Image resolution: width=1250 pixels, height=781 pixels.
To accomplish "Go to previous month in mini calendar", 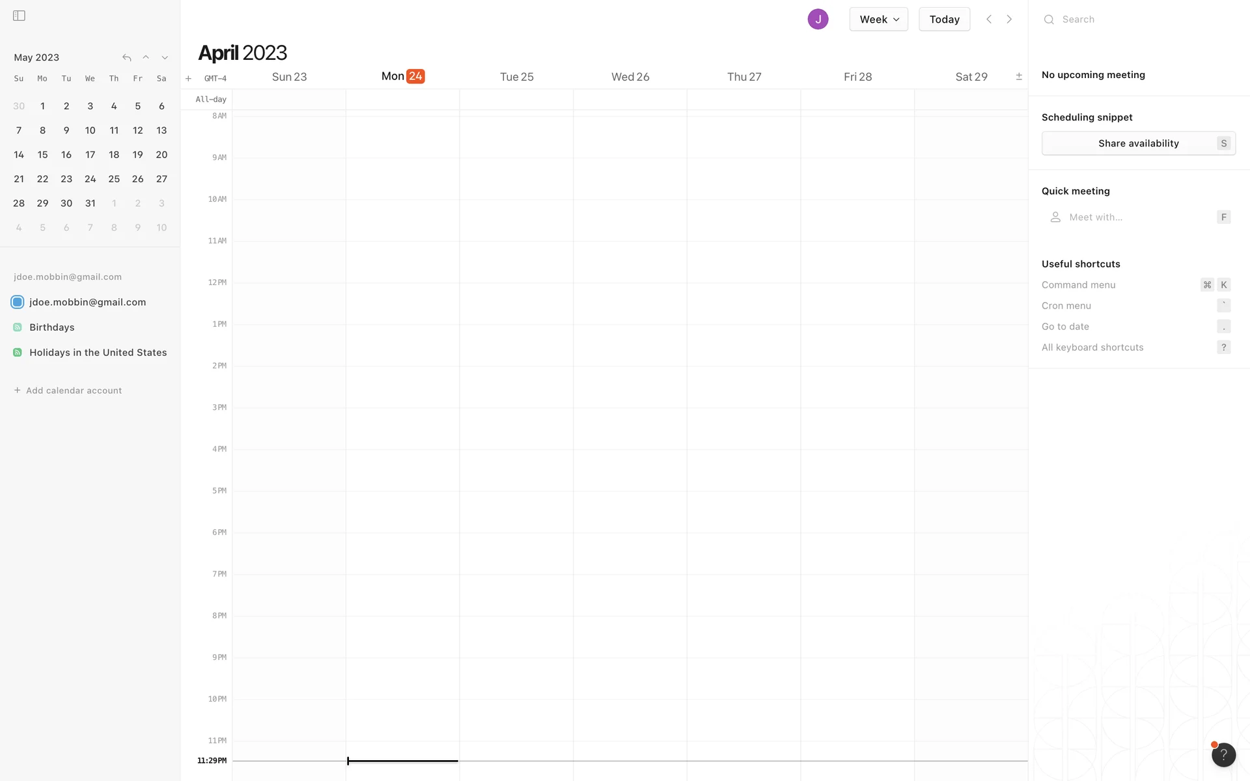I will [x=146, y=57].
